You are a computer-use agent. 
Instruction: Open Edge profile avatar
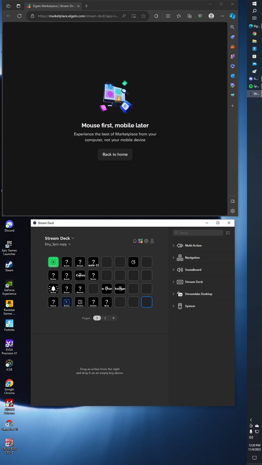coord(211,16)
